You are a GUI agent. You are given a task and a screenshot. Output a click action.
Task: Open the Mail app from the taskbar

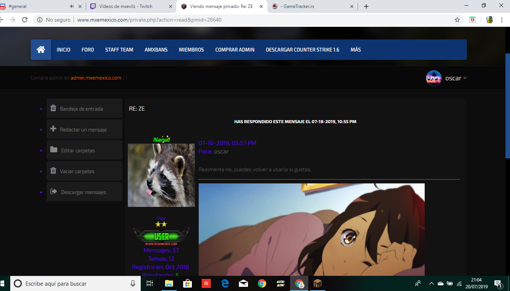243,283
